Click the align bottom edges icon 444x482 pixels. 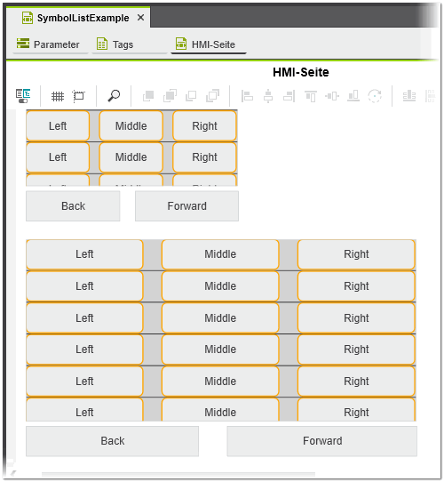point(353,96)
